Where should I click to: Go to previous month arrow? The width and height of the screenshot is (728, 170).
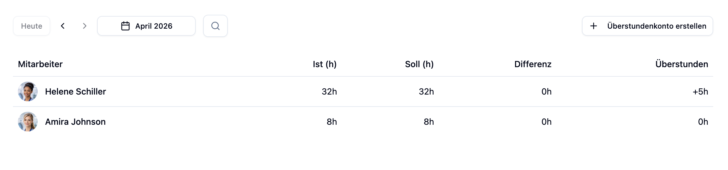click(63, 26)
